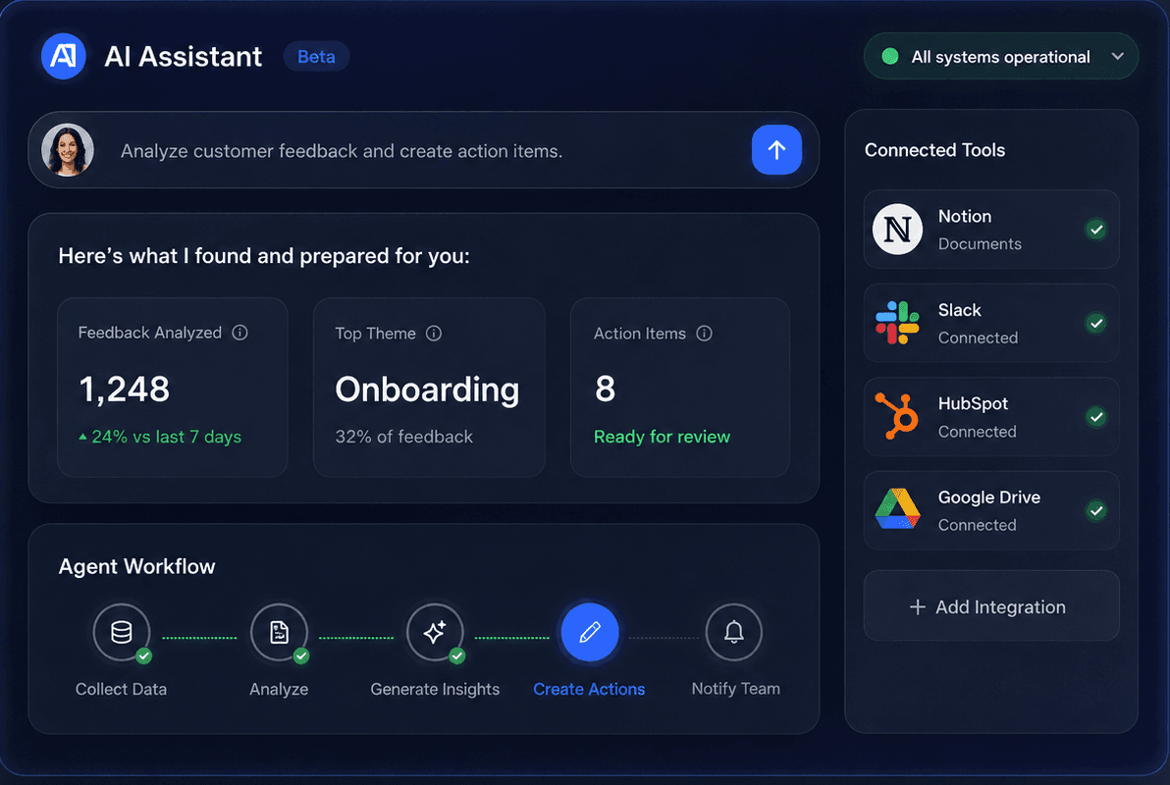Click the Notion logo icon
The width and height of the screenshot is (1170, 785).
click(898, 229)
